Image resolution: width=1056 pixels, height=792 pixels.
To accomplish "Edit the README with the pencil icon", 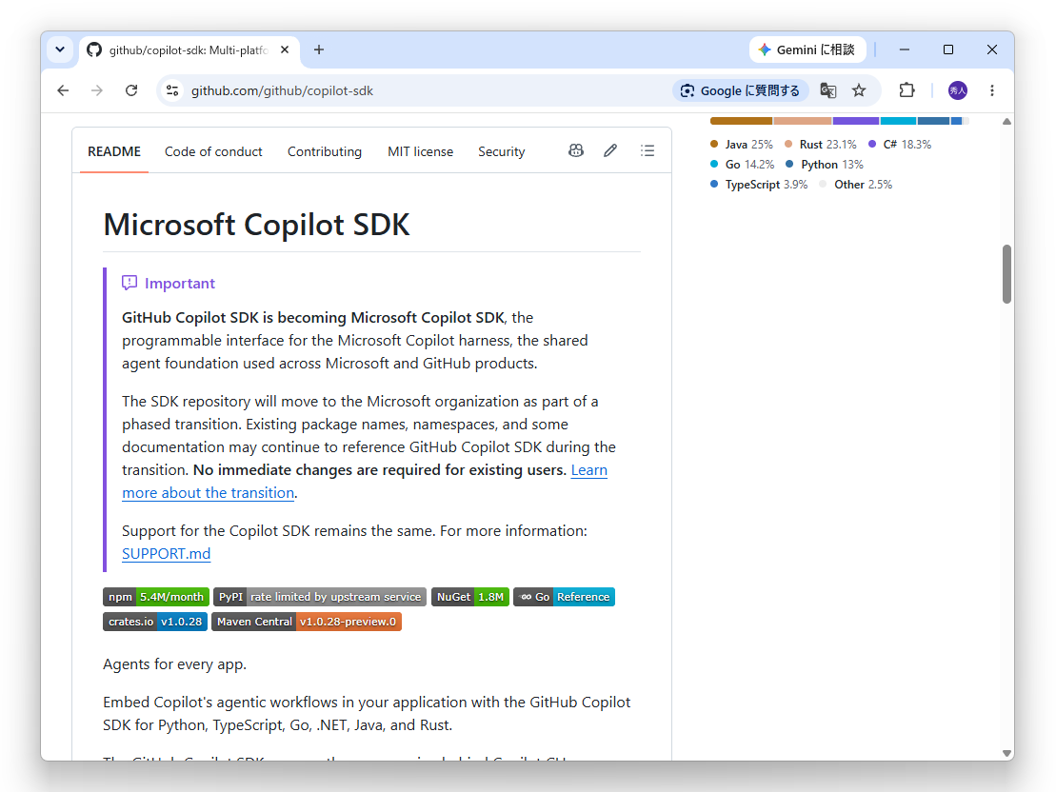I will click(610, 150).
